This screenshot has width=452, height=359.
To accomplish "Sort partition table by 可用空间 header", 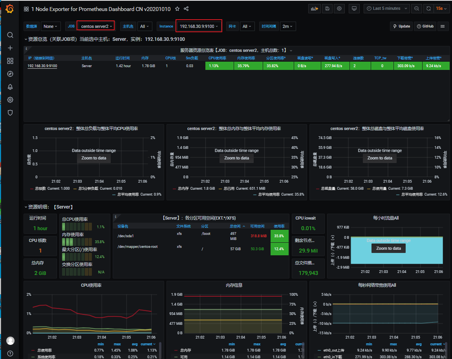I will (x=257, y=226).
